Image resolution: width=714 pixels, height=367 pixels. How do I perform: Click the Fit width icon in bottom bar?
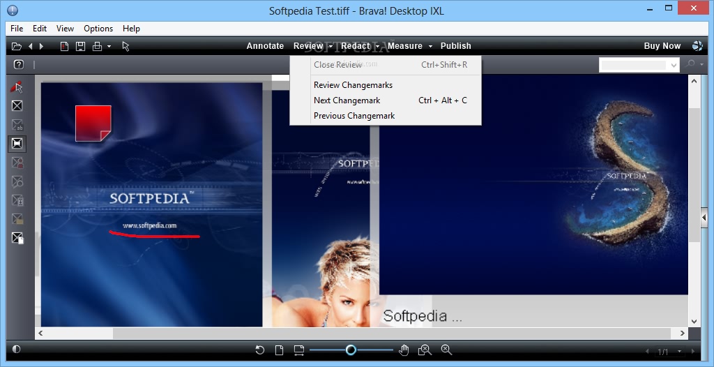tap(298, 350)
